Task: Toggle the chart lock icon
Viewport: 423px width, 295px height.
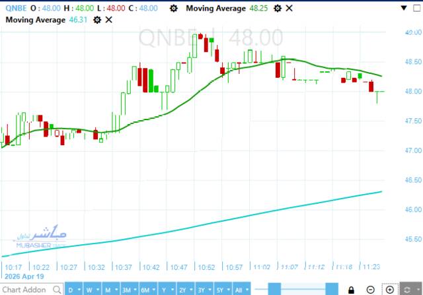Action: (x=351, y=290)
